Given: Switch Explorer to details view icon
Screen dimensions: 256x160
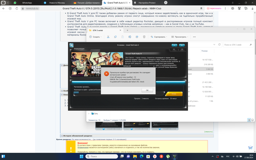Looking at the screenshot, I should coord(249,120).
